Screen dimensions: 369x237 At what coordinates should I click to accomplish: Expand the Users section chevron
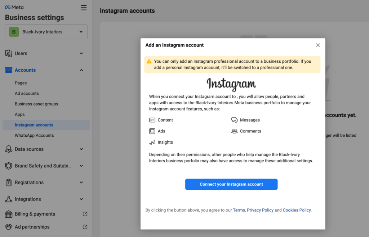click(x=81, y=53)
